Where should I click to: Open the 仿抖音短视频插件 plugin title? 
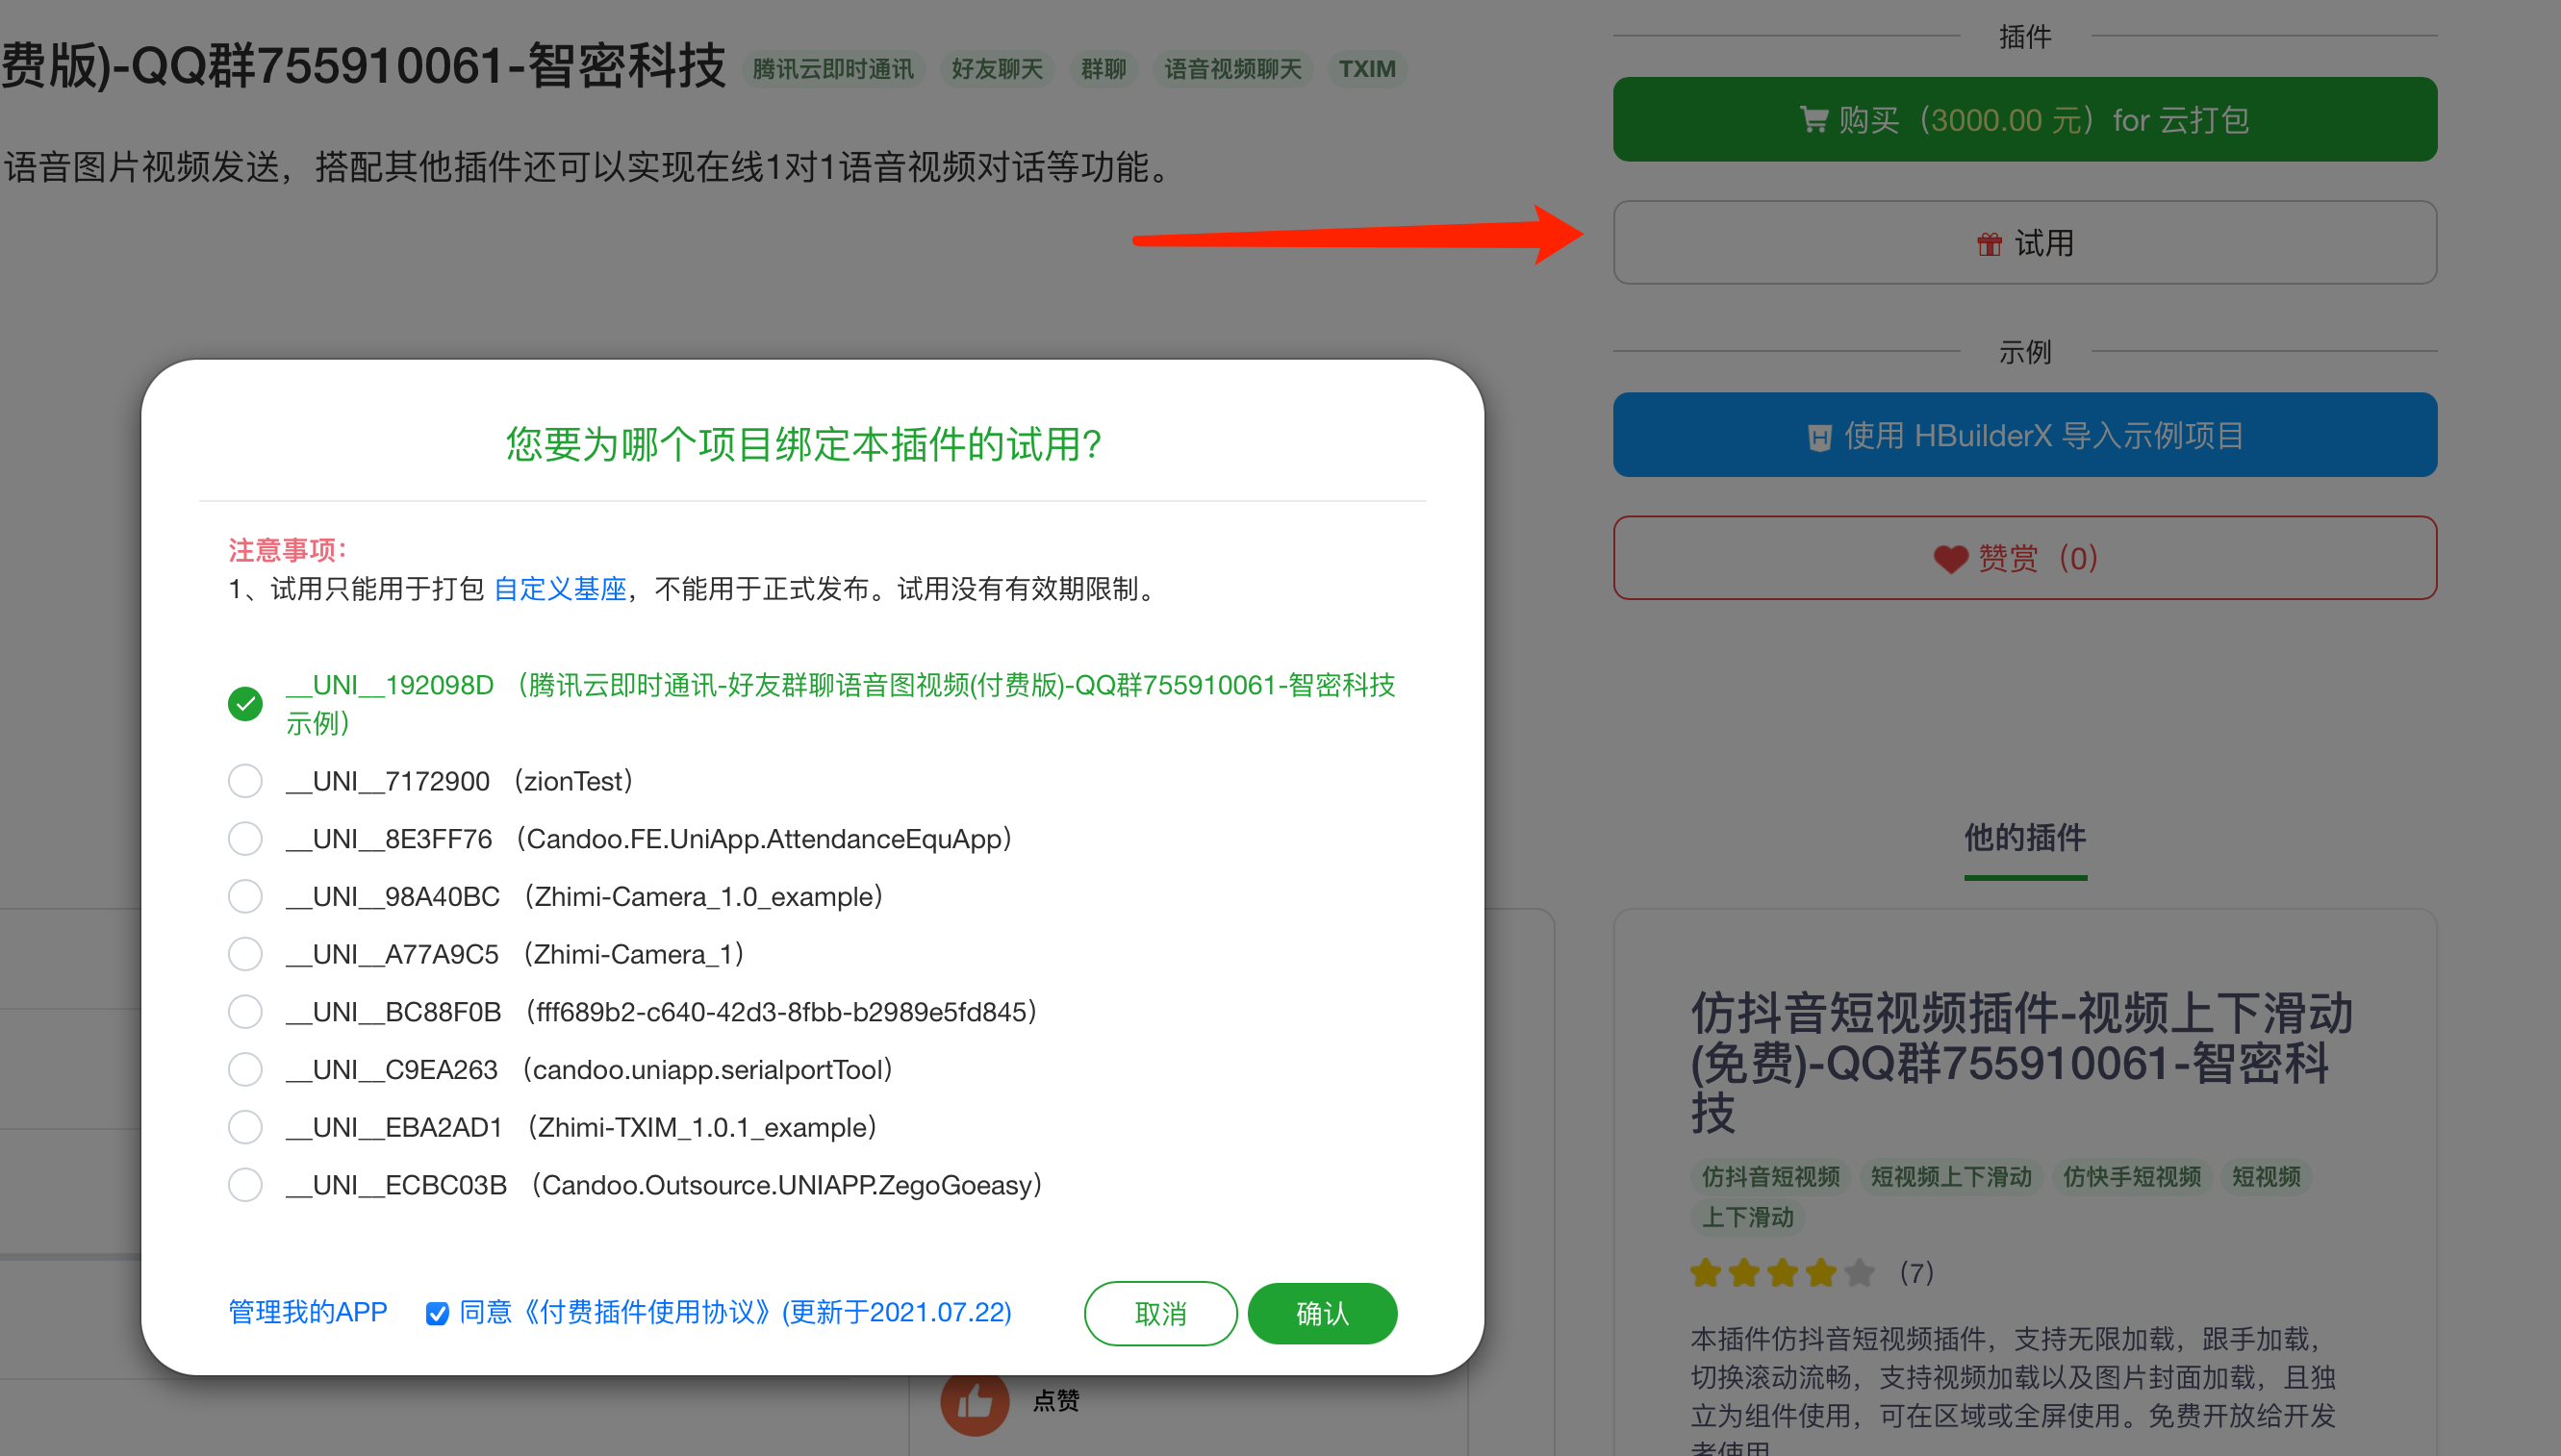click(x=2020, y=1062)
